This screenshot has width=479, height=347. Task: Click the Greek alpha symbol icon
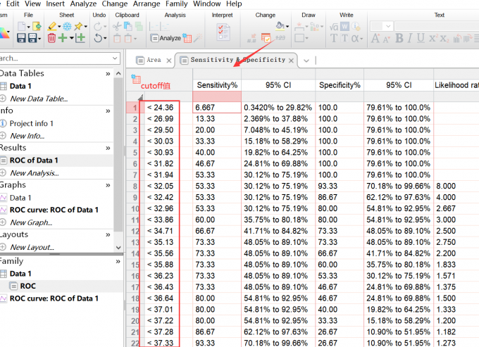tap(355, 38)
